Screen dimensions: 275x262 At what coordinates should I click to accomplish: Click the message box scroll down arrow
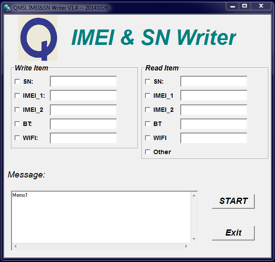(x=194, y=239)
